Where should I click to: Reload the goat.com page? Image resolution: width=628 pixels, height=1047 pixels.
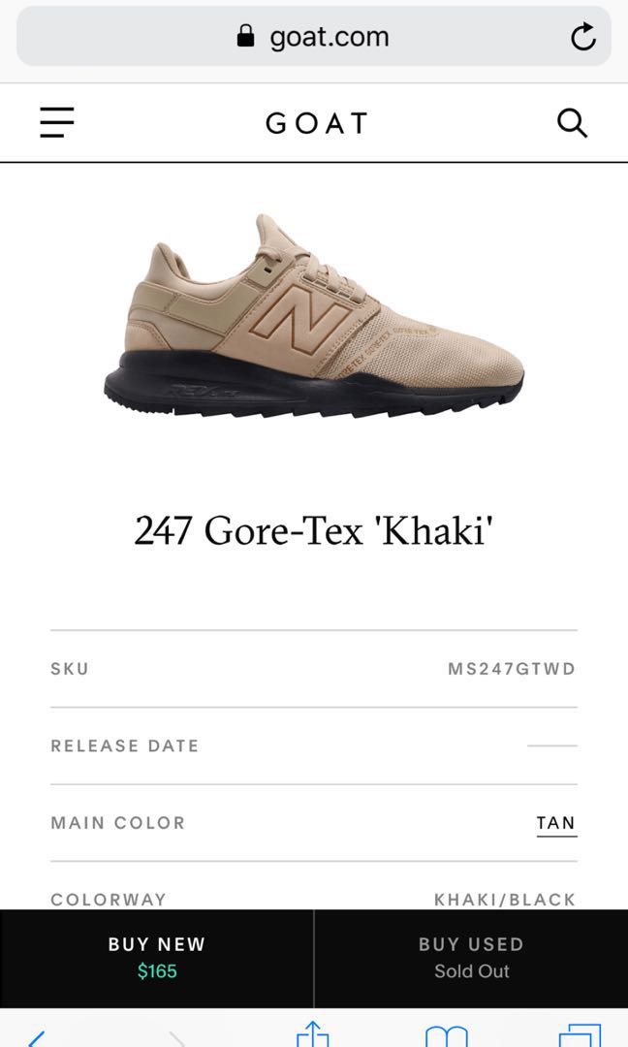(583, 36)
